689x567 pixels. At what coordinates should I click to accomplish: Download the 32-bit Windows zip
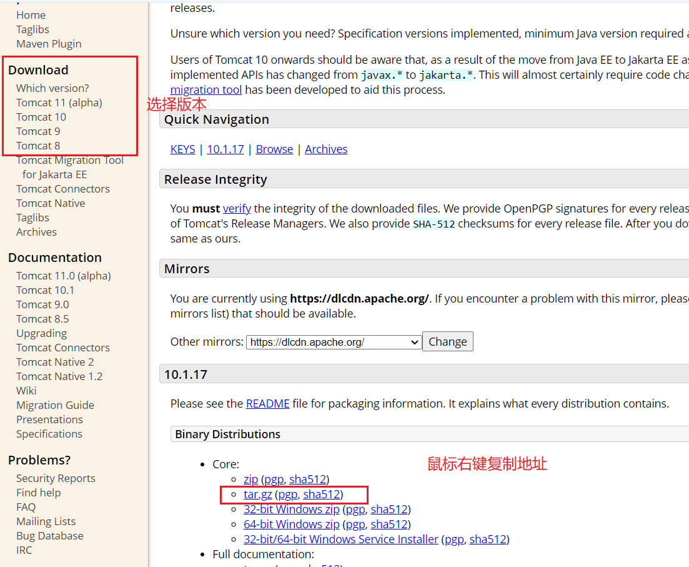(292, 509)
